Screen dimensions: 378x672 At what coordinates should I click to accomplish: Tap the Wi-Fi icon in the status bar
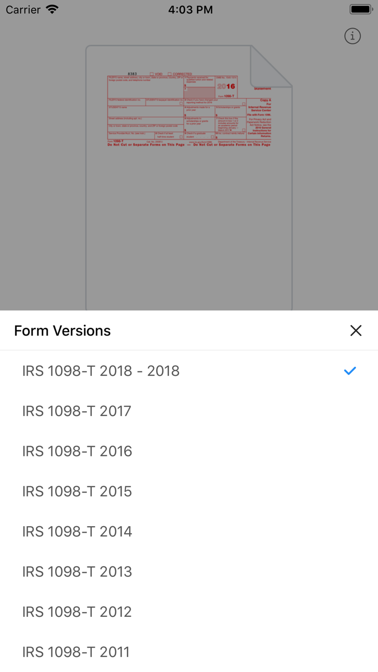[x=50, y=9]
